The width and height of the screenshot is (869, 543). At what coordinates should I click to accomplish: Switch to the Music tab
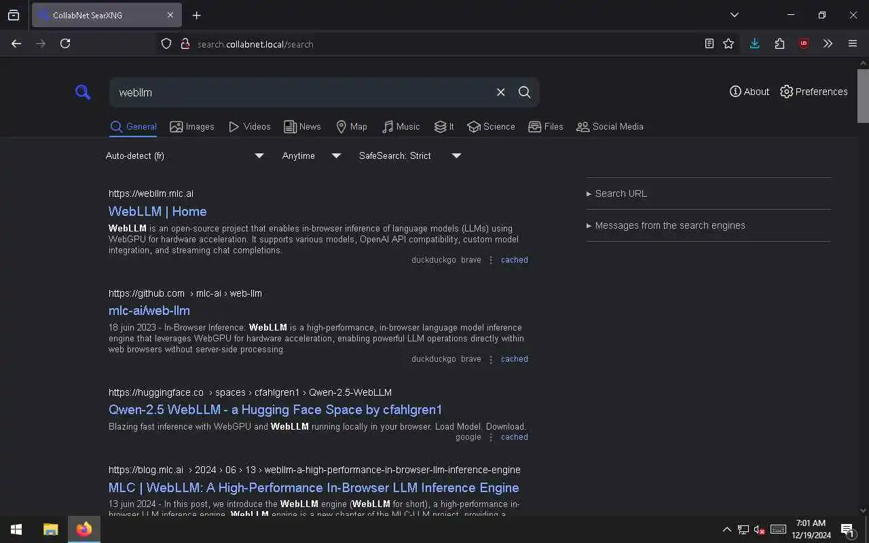tap(401, 126)
